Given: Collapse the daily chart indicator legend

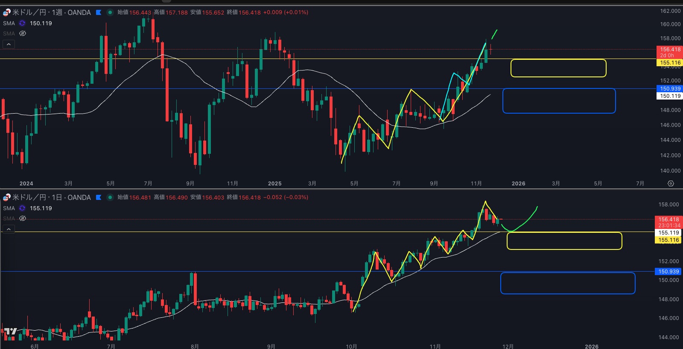Looking at the screenshot, I should point(9,229).
